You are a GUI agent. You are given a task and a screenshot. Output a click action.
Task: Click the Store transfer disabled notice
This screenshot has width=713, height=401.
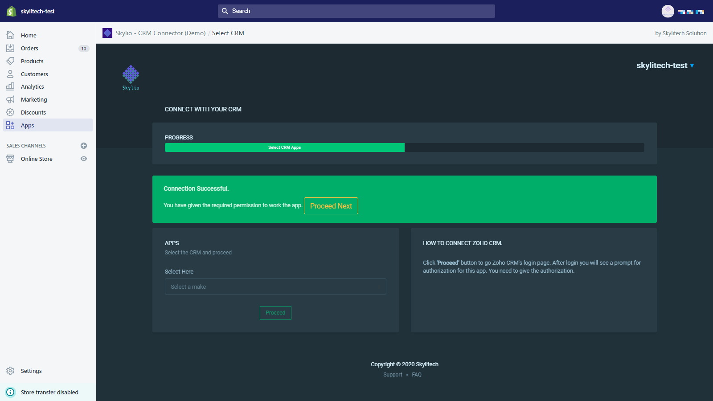coord(48,392)
